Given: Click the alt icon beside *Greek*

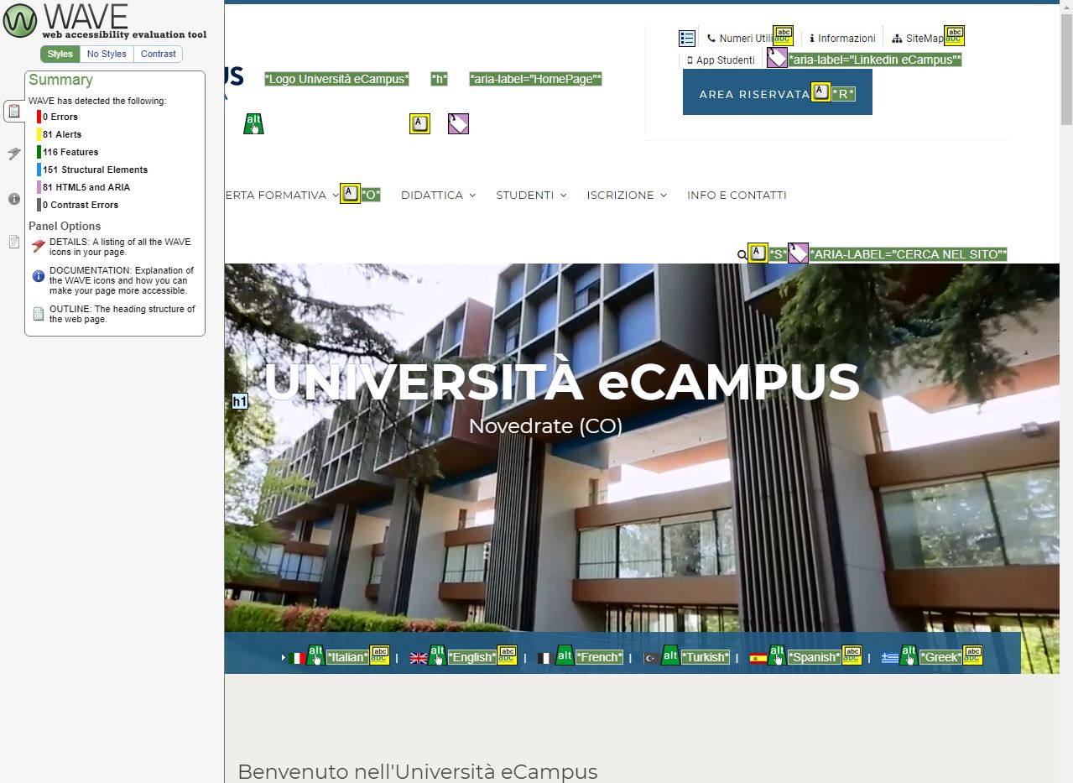Looking at the screenshot, I should (x=909, y=655).
